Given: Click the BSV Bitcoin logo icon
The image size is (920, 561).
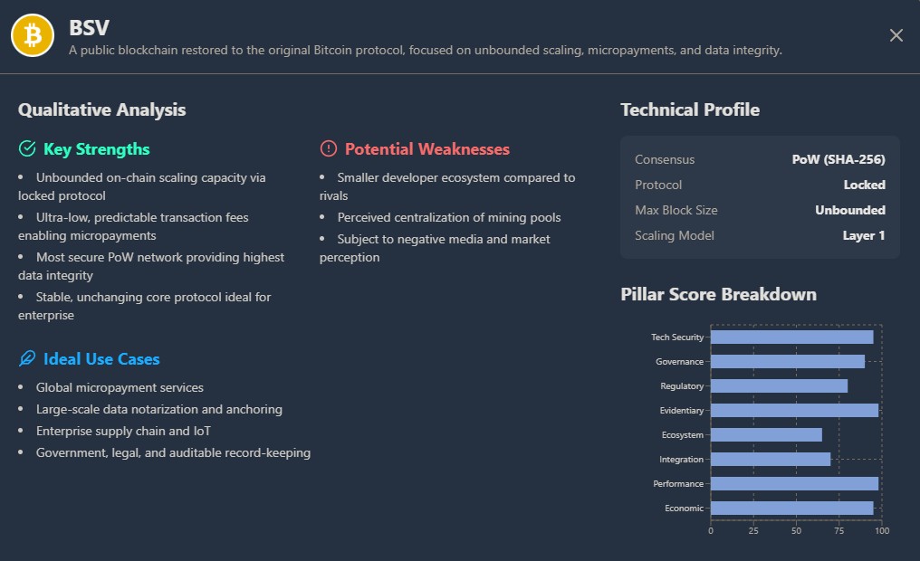Looking at the screenshot, I should [x=34, y=35].
